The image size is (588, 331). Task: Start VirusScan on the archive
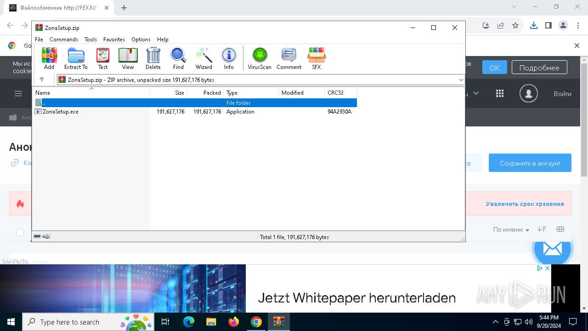[260, 58]
